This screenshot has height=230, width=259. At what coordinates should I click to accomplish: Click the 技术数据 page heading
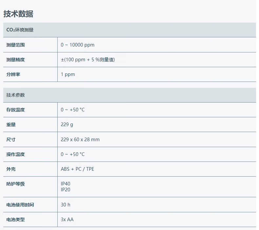tap(18, 14)
